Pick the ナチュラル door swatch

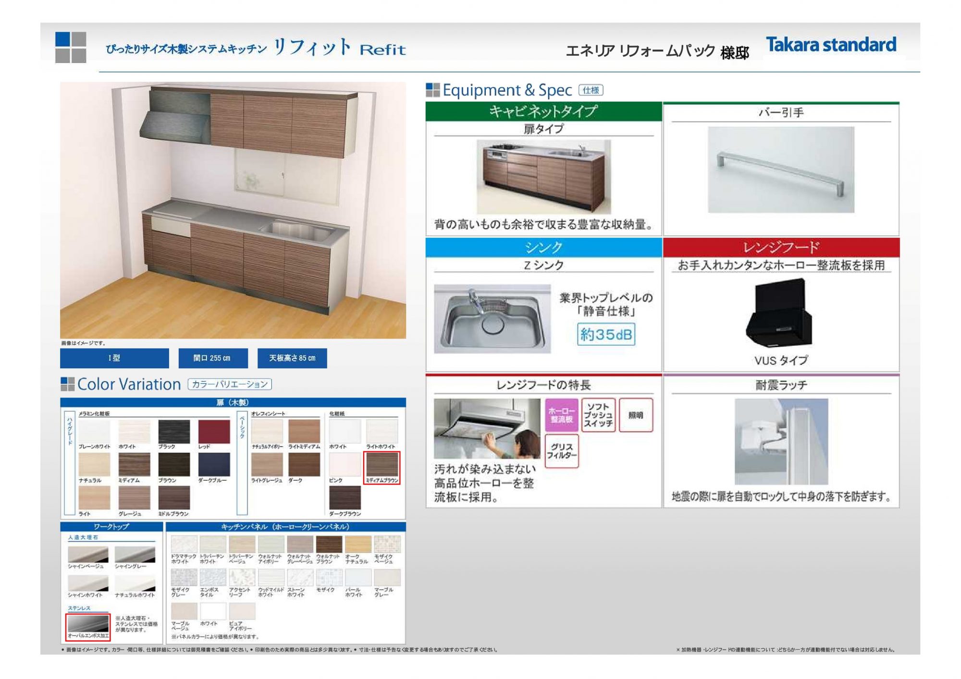point(94,465)
